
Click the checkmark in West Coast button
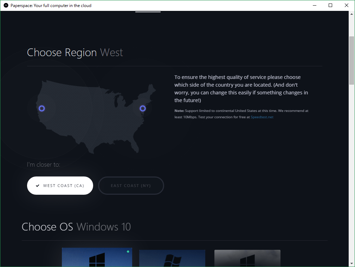[x=38, y=186]
